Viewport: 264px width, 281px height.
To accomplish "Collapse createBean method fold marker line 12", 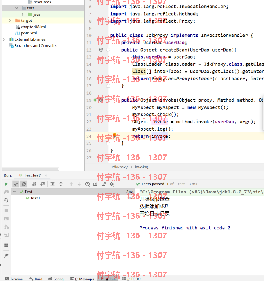I will 108,50.
